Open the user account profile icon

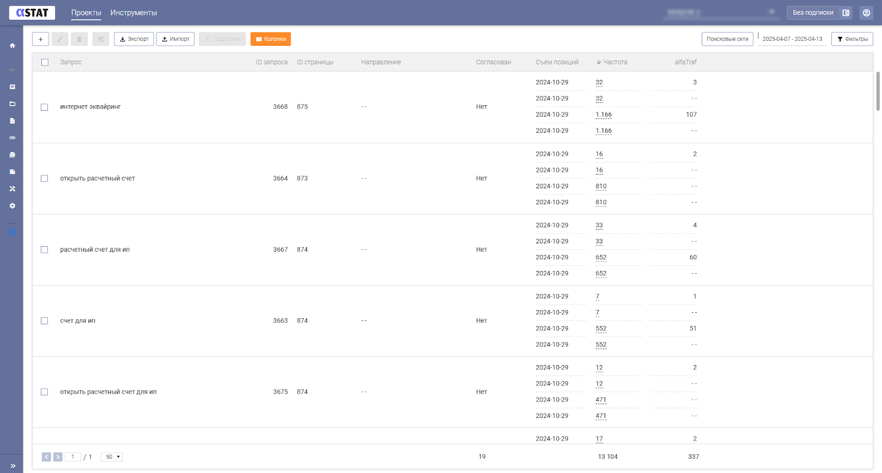(x=867, y=13)
